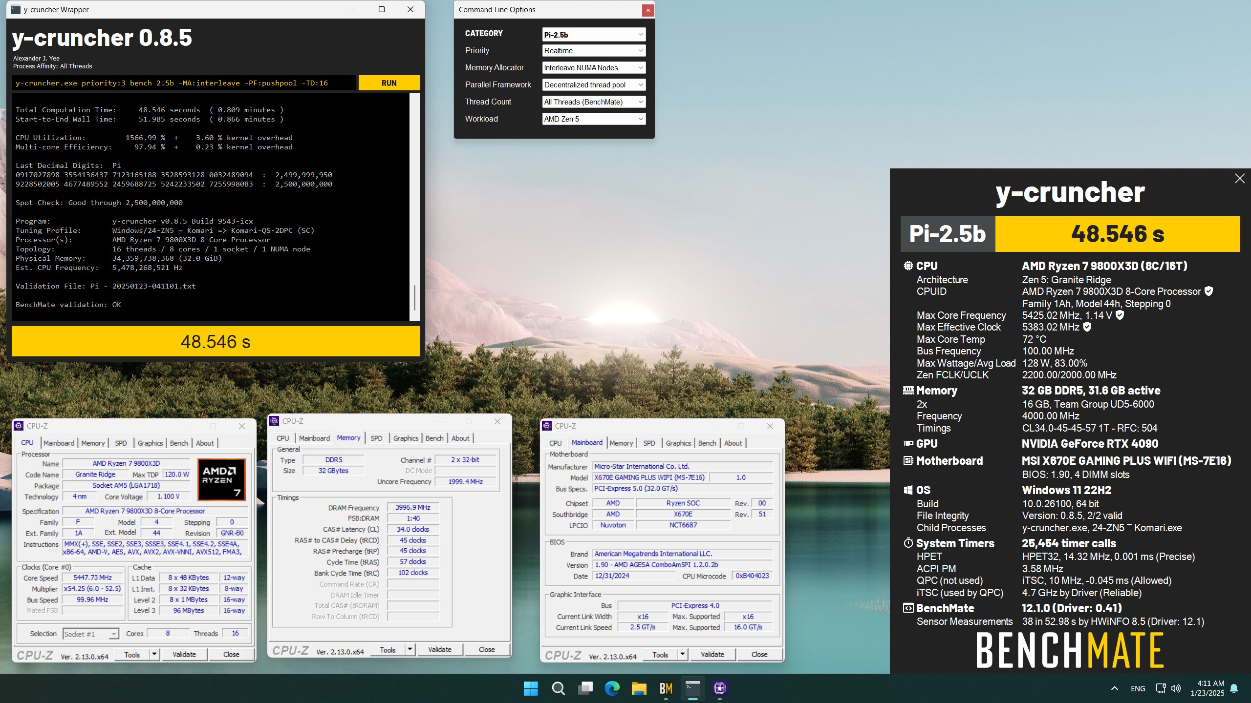1251x703 pixels.
Task: Select SPD tab in left CPU-Z window
Action: click(121, 443)
